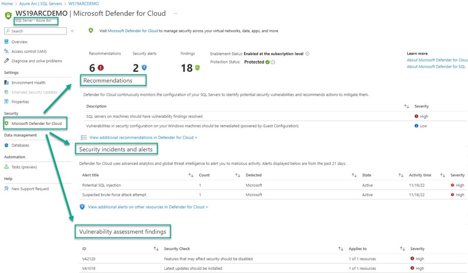Open About Microsoft Defender for SQL link

click(x=437, y=66)
